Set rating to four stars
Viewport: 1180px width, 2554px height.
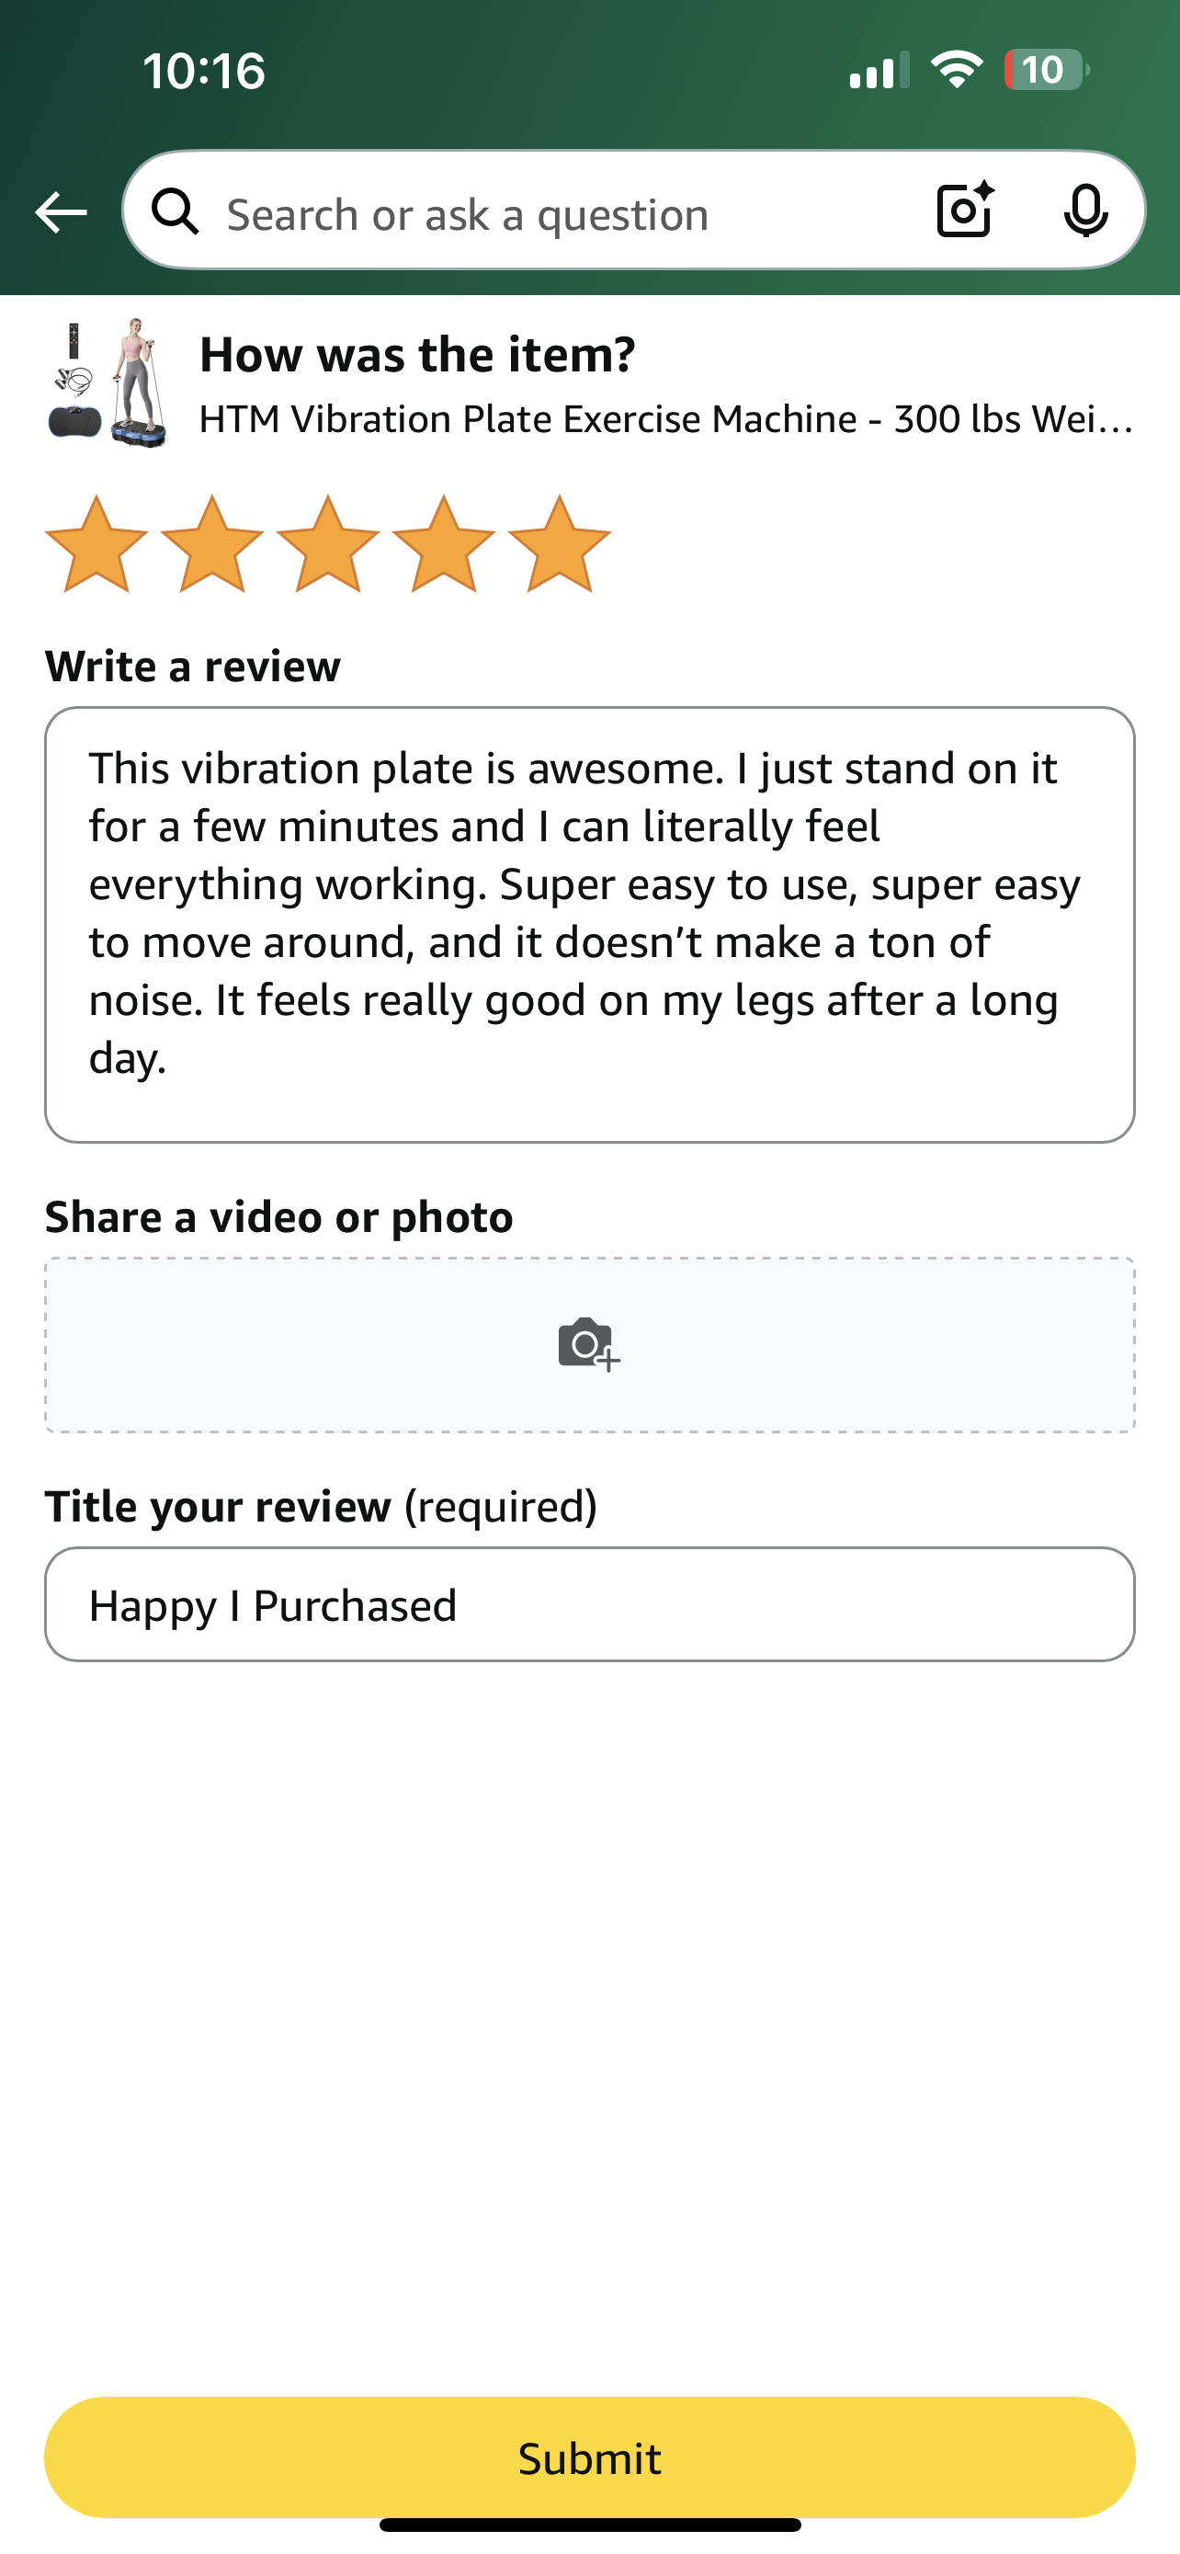coord(444,544)
